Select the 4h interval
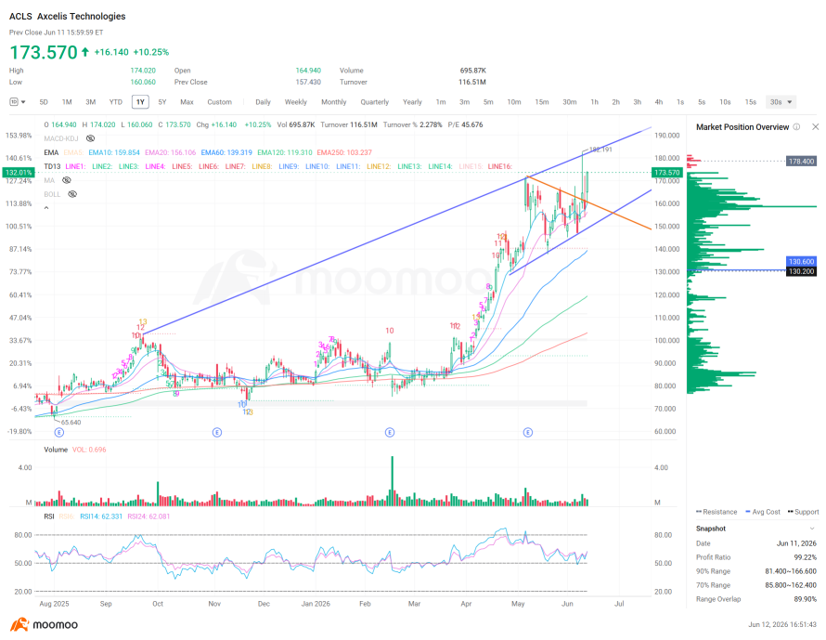The height and width of the screenshot is (640, 826). [x=659, y=102]
